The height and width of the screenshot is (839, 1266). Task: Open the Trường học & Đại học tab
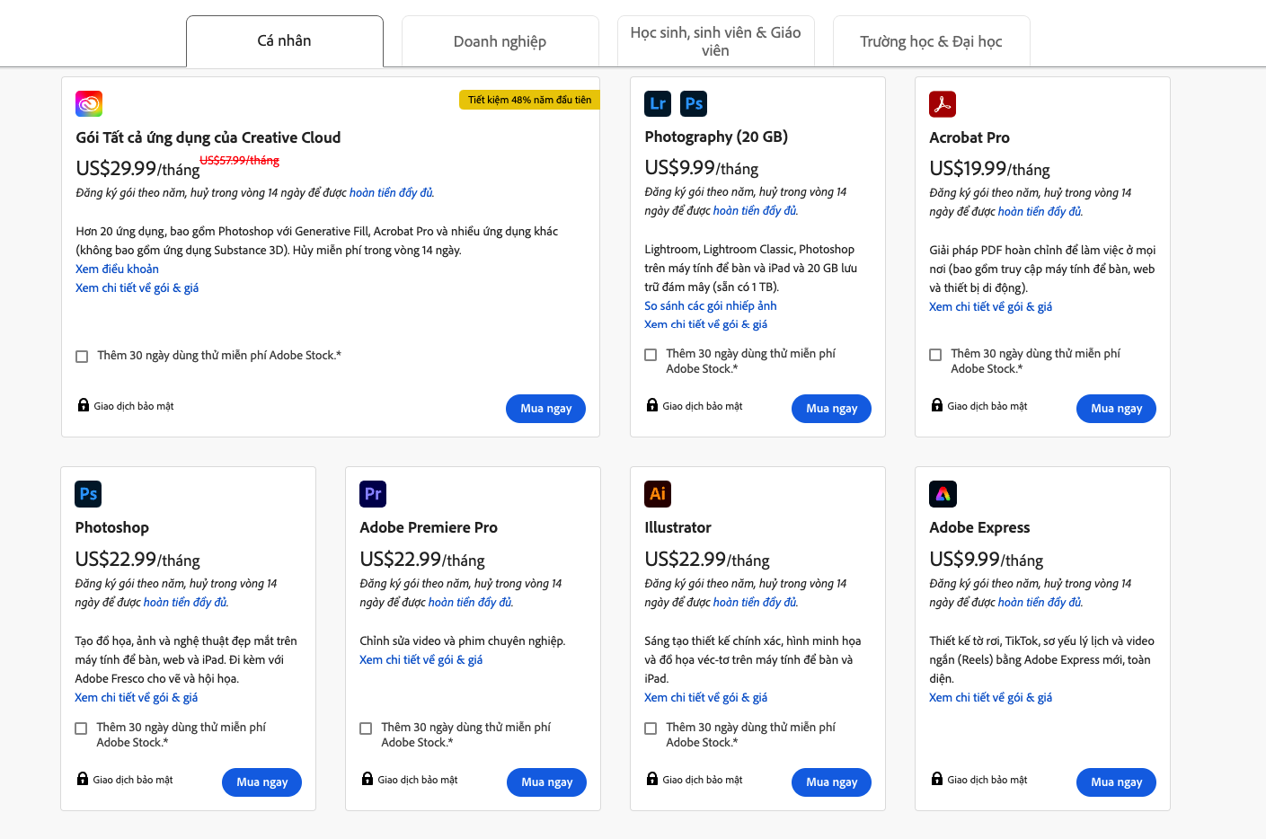pyautogui.click(x=932, y=41)
